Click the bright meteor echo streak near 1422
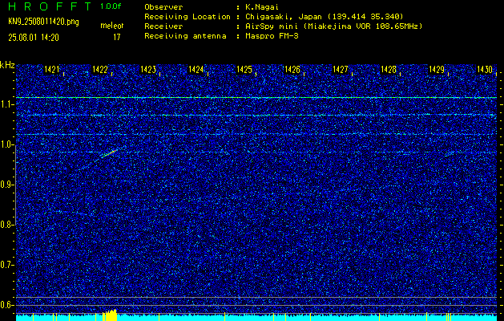 click(x=110, y=153)
